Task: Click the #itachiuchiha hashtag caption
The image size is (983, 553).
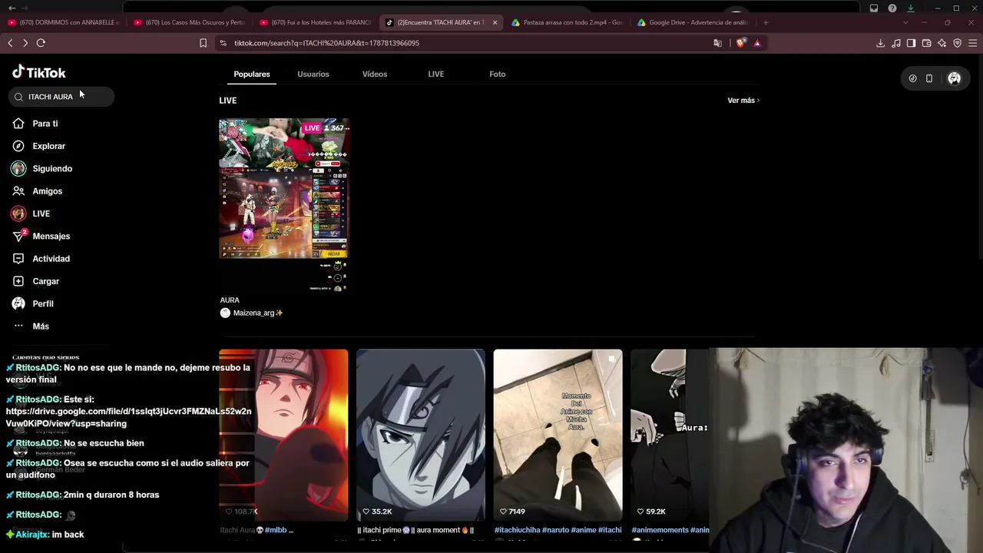Action: point(518,530)
